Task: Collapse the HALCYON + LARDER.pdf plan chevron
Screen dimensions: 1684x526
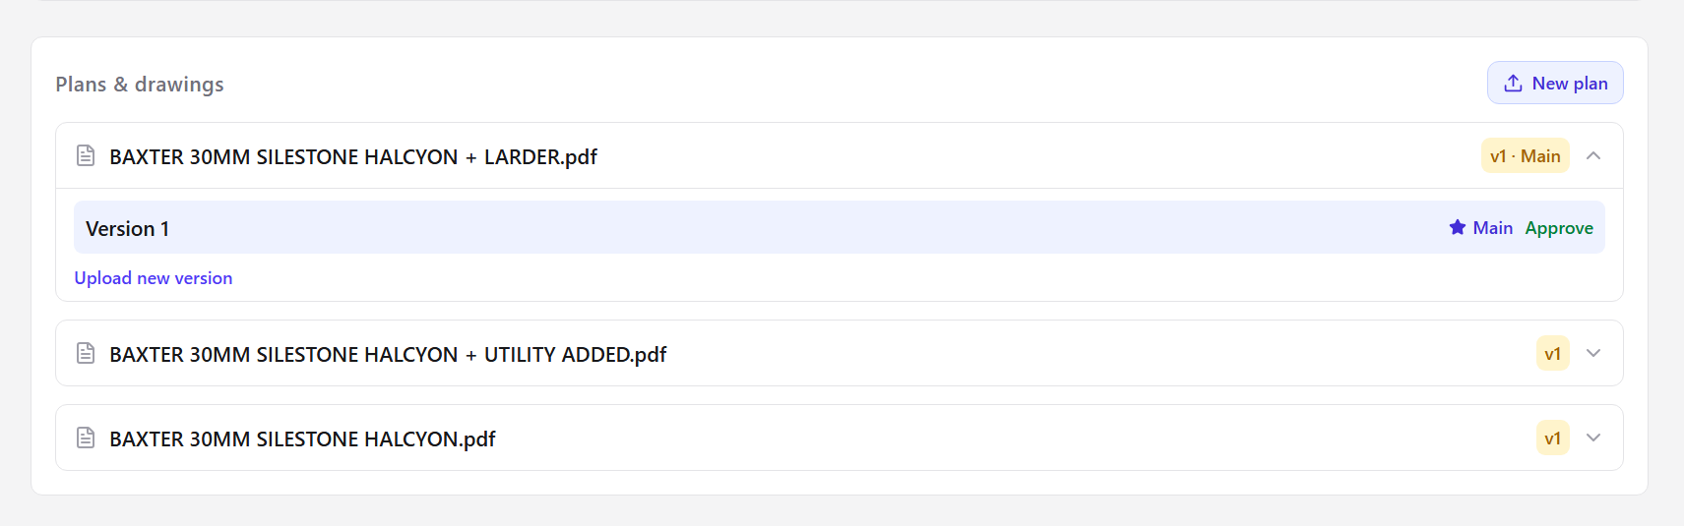Action: coord(1593,155)
